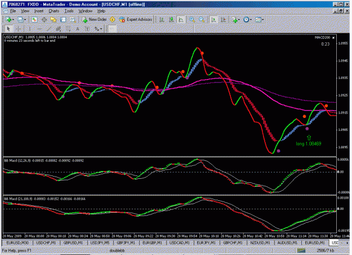Open the File menu

13,11
